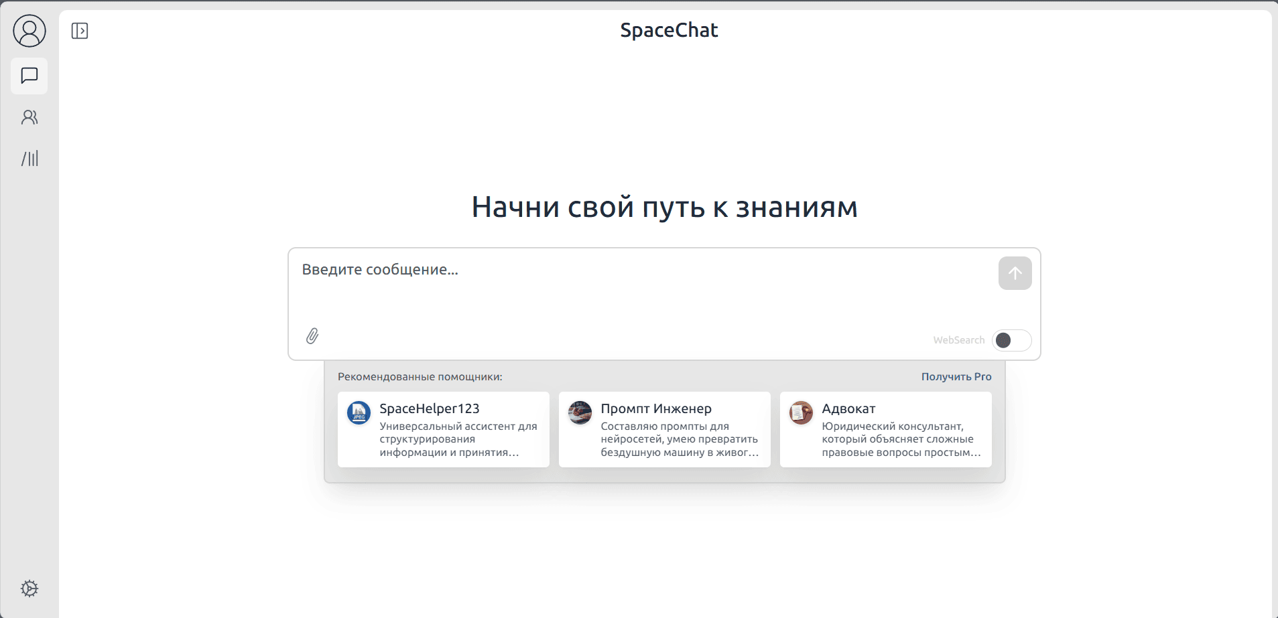Viewport: 1278px width, 618px height.
Task: Select the chat icon in the sidebar
Action: (x=29, y=76)
